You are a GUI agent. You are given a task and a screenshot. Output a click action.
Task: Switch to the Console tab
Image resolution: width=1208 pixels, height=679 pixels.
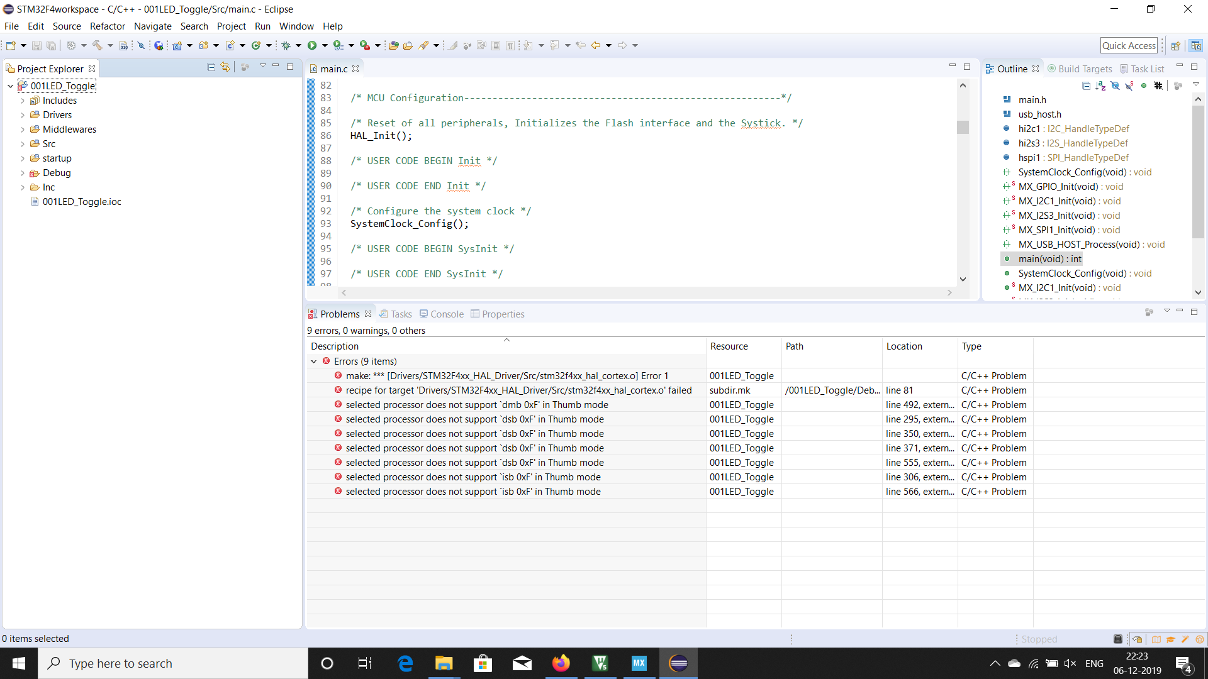tap(441, 314)
